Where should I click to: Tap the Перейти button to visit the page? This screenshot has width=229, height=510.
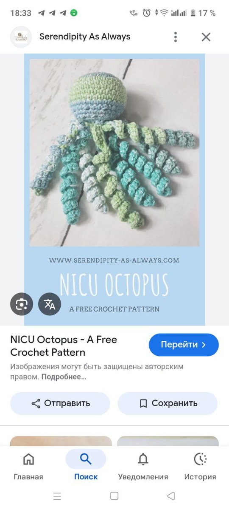(x=184, y=345)
